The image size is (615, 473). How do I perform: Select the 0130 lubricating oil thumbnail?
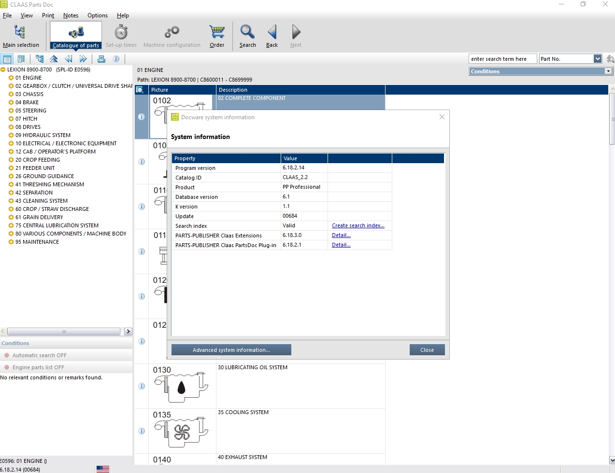(181, 385)
